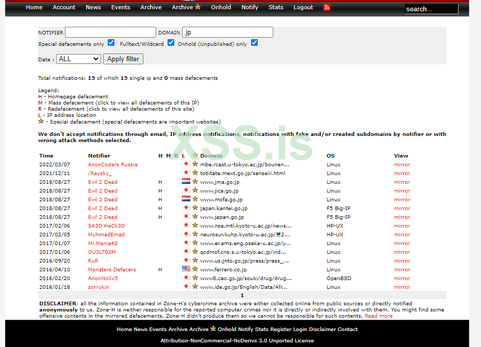481x347 pixels.
Task: Open notifier AnonCoders Russia
Action: point(112,164)
